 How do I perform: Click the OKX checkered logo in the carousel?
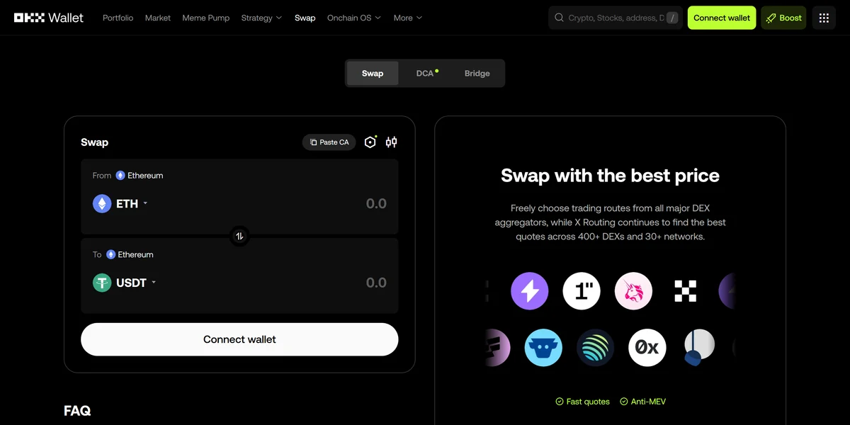point(685,291)
